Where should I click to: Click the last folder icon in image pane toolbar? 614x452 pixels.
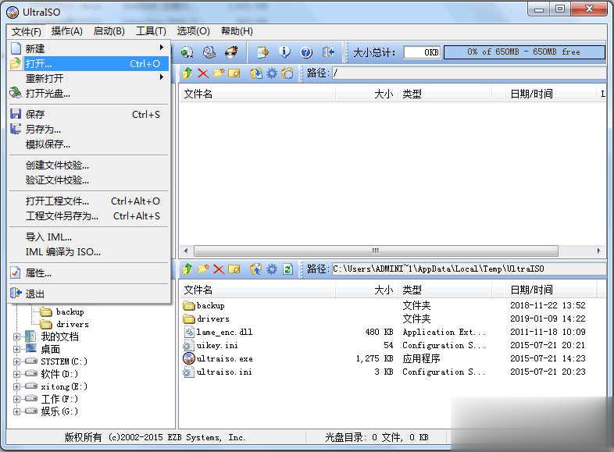coord(287,73)
